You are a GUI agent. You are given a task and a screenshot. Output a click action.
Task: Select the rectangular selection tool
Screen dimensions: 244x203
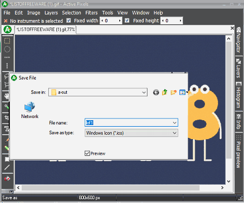pos(7,41)
